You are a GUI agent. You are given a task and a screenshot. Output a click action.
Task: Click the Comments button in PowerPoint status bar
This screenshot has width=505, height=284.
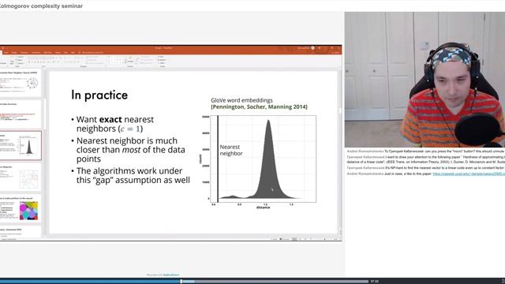[x=285, y=239]
